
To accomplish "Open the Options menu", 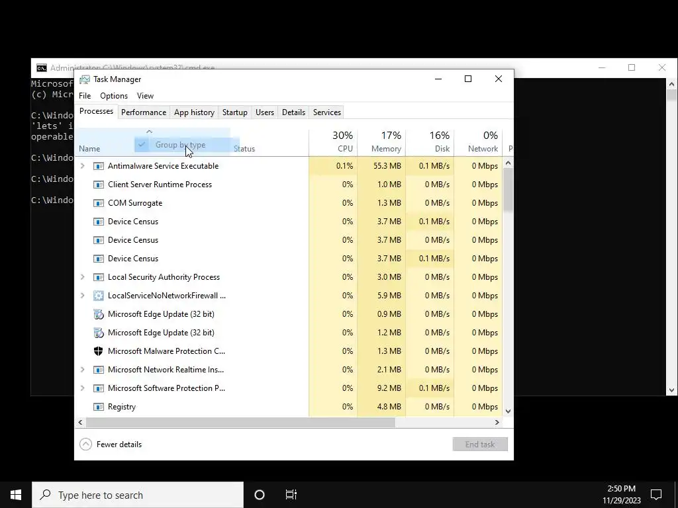I will coord(114,96).
